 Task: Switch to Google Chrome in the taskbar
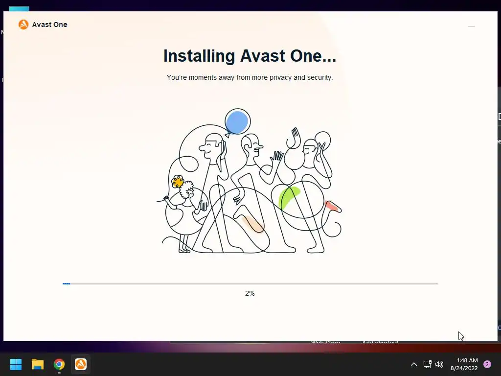point(59,364)
